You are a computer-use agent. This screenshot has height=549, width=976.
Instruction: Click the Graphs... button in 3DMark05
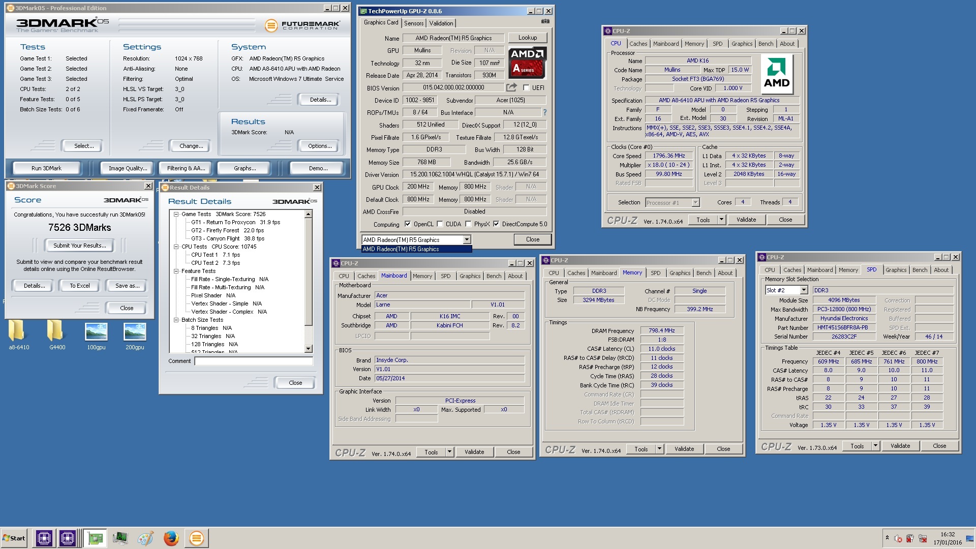[x=245, y=168]
